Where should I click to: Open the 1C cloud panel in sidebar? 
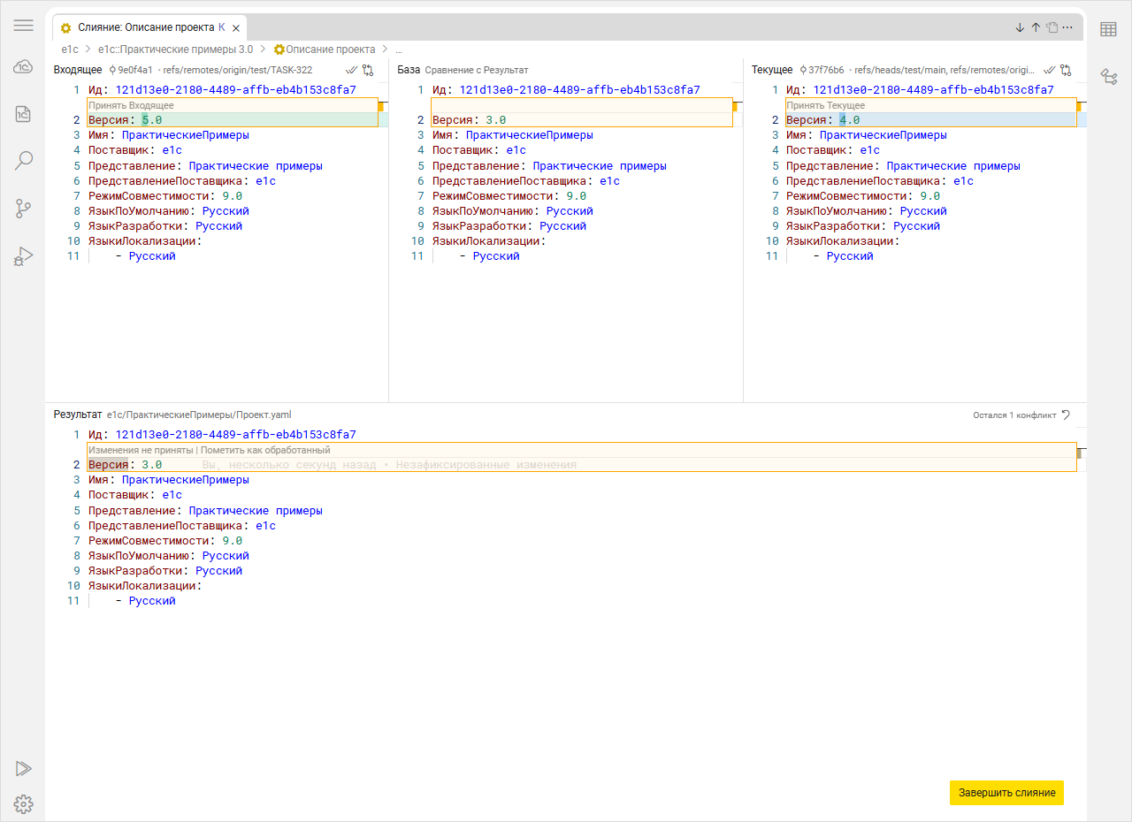click(x=24, y=67)
